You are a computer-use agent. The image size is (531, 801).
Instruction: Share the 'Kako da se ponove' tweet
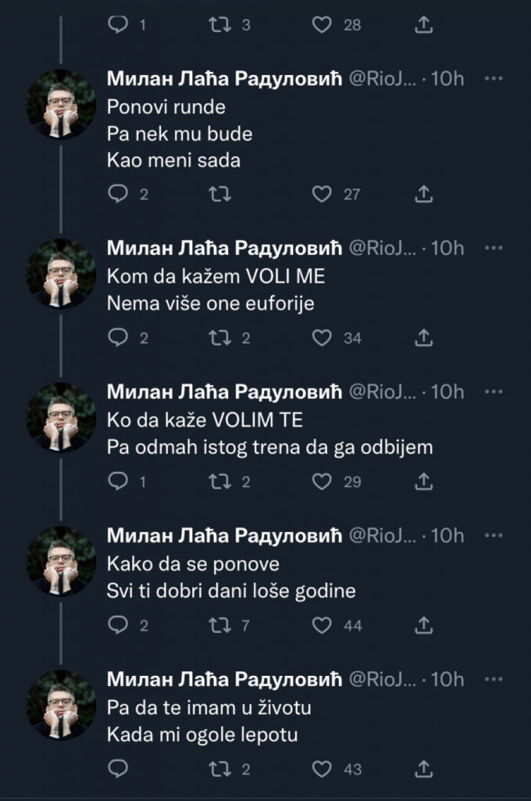coord(424,625)
